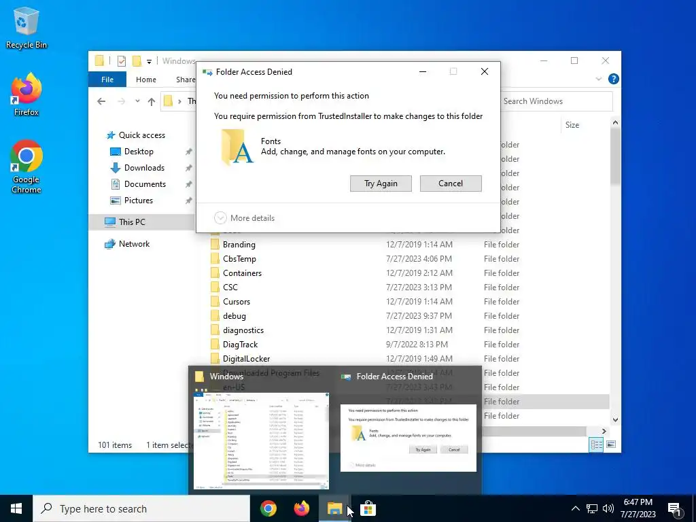This screenshot has height=522, width=696.
Task: Switch to Large icons view icon
Action: tap(611, 445)
